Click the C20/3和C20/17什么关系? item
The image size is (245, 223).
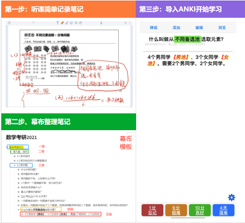coord(34,196)
